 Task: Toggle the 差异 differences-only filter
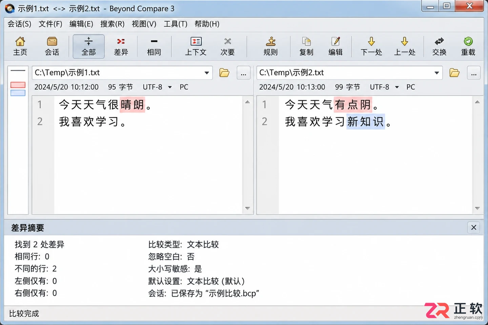click(121, 46)
